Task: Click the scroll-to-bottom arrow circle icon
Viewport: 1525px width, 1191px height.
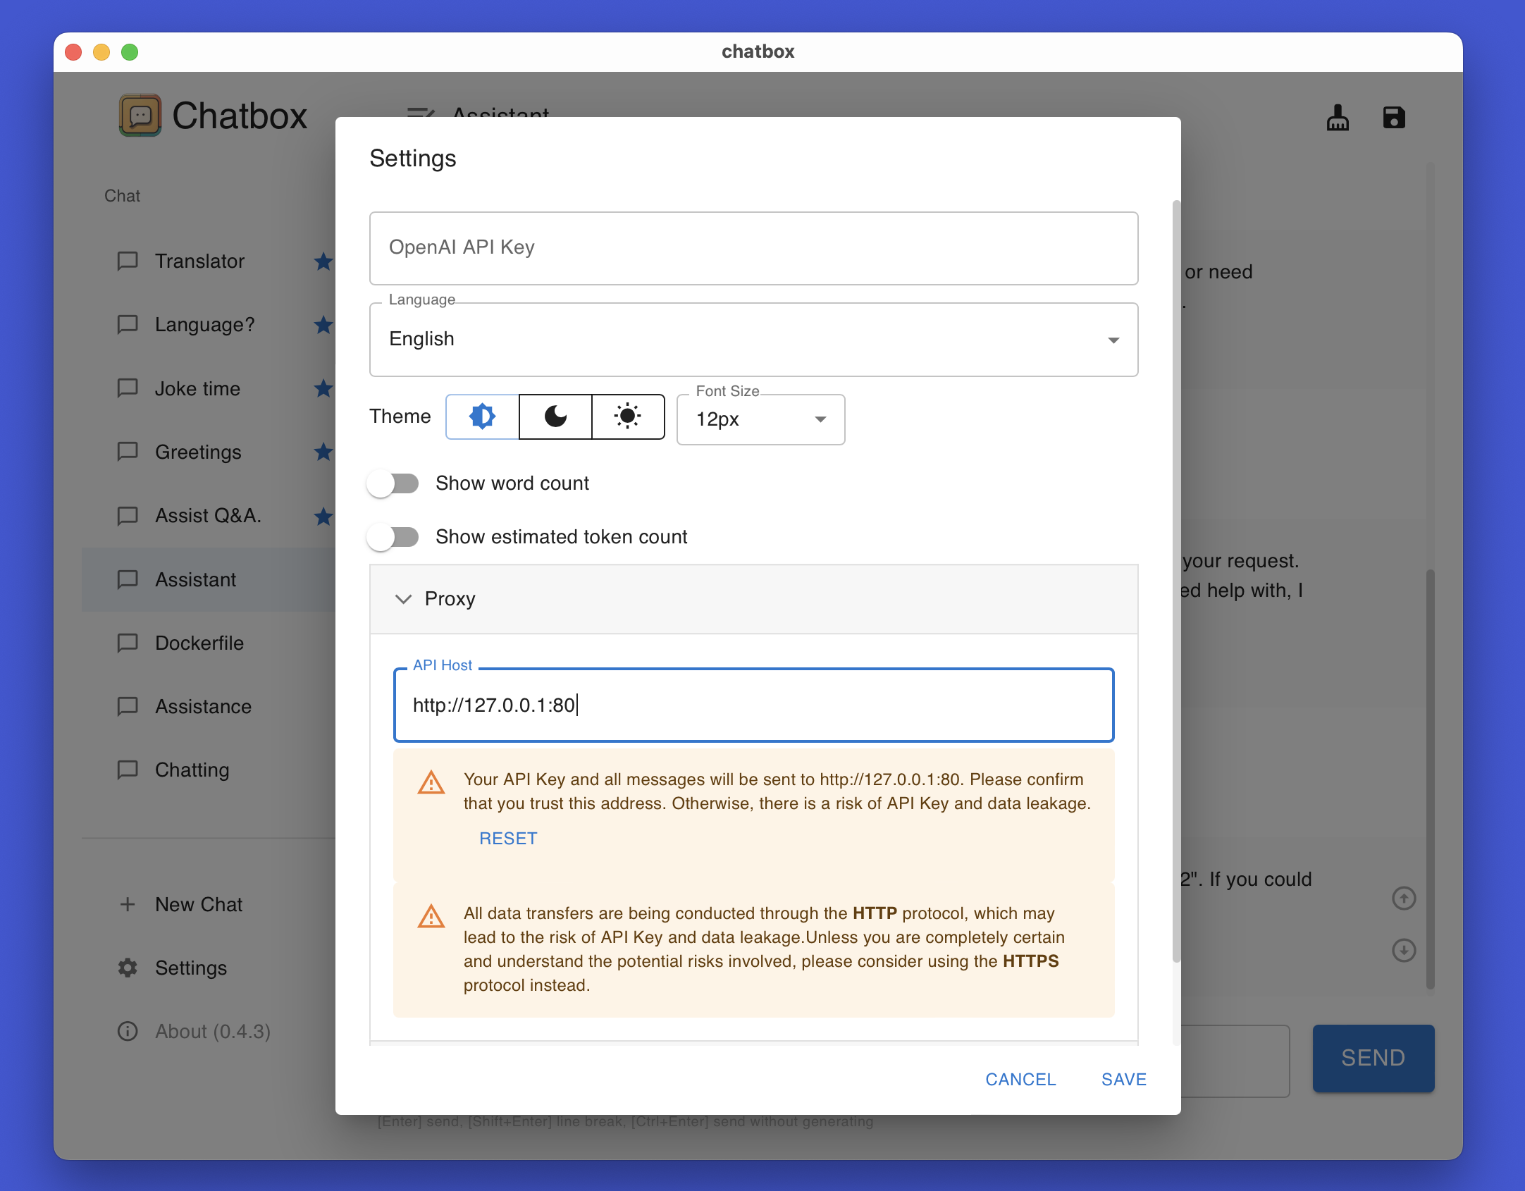Action: tap(1403, 950)
